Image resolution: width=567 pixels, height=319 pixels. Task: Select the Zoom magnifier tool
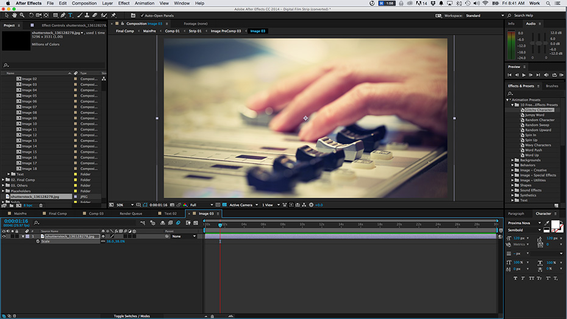pos(22,15)
